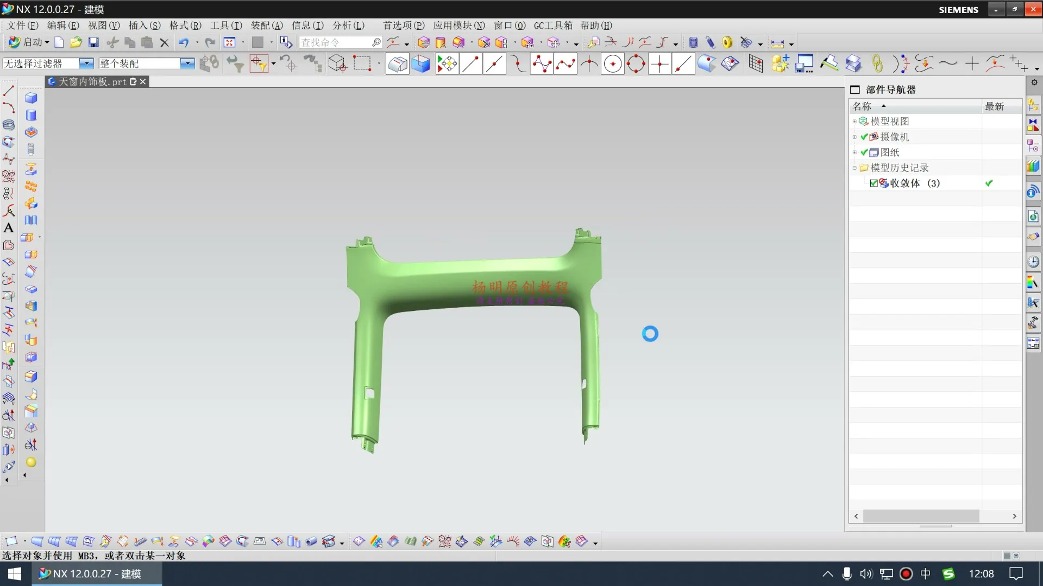
Task: Toggle the 图纸 green checkmark
Action: pyautogui.click(x=864, y=152)
